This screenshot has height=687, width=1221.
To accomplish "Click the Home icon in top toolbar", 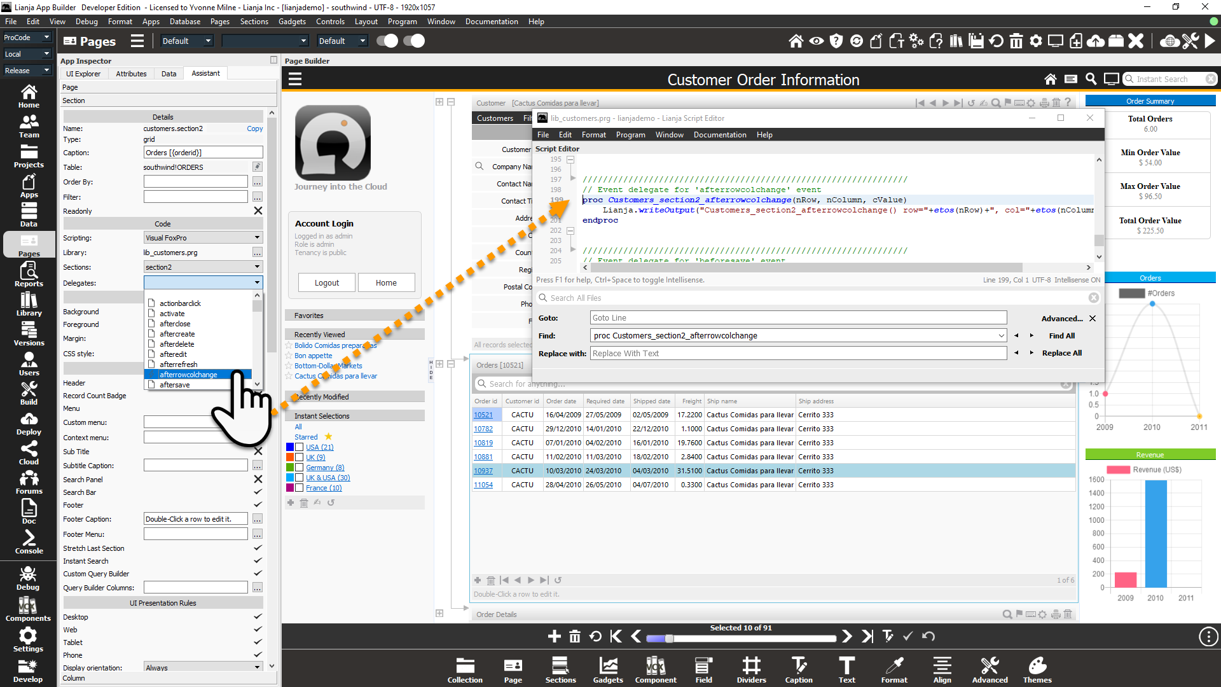I will pos(796,41).
